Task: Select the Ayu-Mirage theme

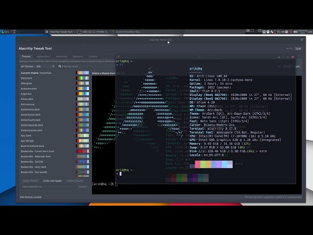Action: [x=27, y=141]
